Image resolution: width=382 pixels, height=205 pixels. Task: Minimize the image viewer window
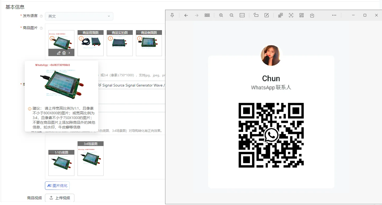pos(354,15)
